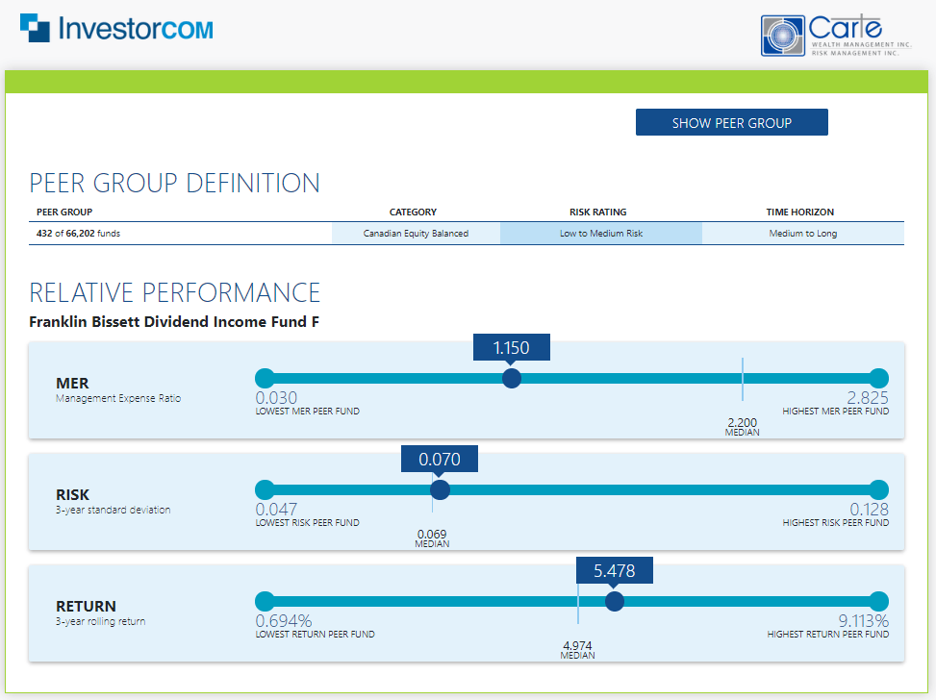Click the RETURN slider handle at 5.478

(615, 602)
